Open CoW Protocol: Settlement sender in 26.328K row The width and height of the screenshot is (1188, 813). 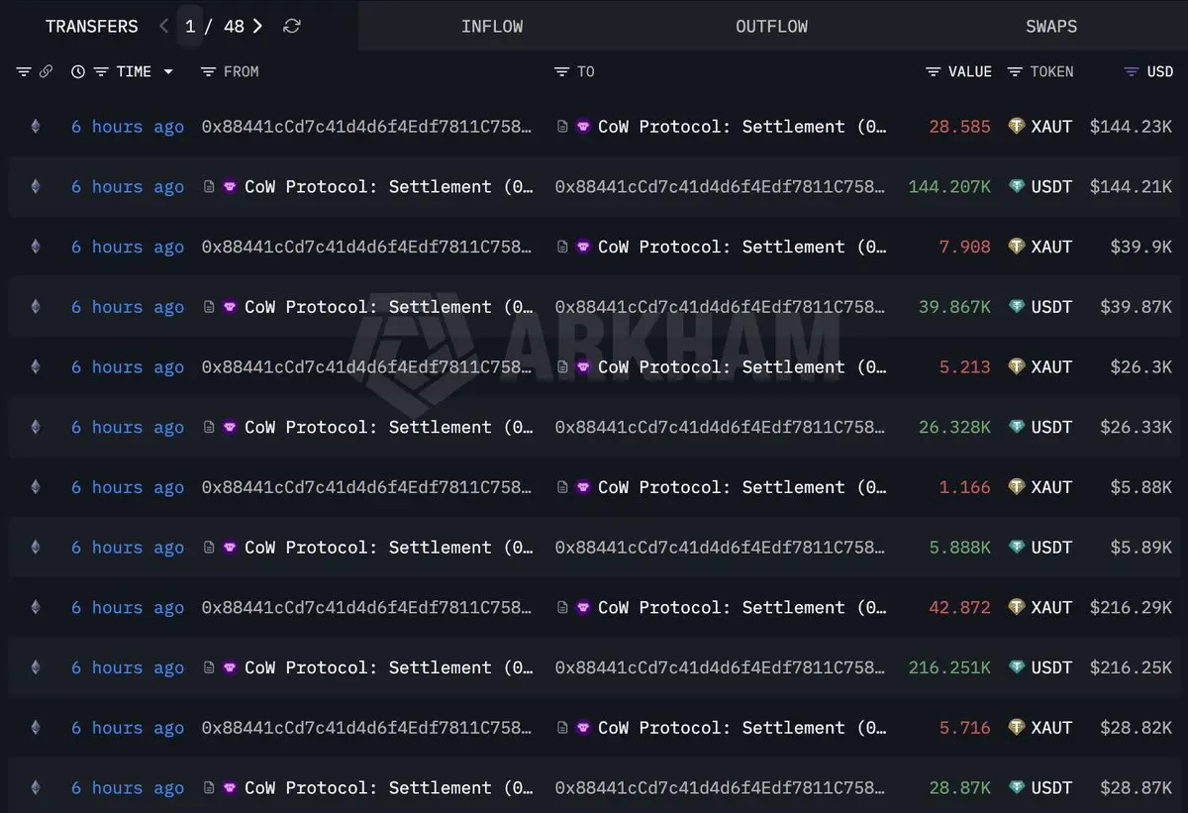pos(389,427)
